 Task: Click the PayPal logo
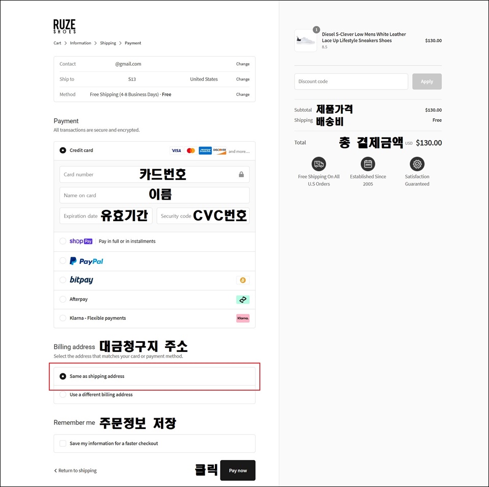click(x=87, y=261)
